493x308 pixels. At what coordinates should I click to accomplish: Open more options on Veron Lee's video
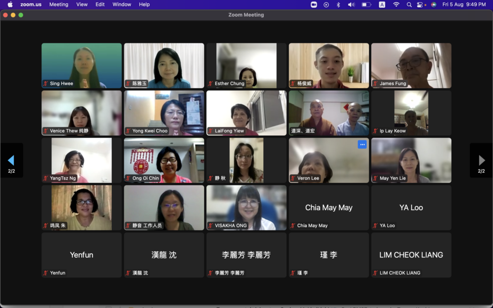pos(362,144)
